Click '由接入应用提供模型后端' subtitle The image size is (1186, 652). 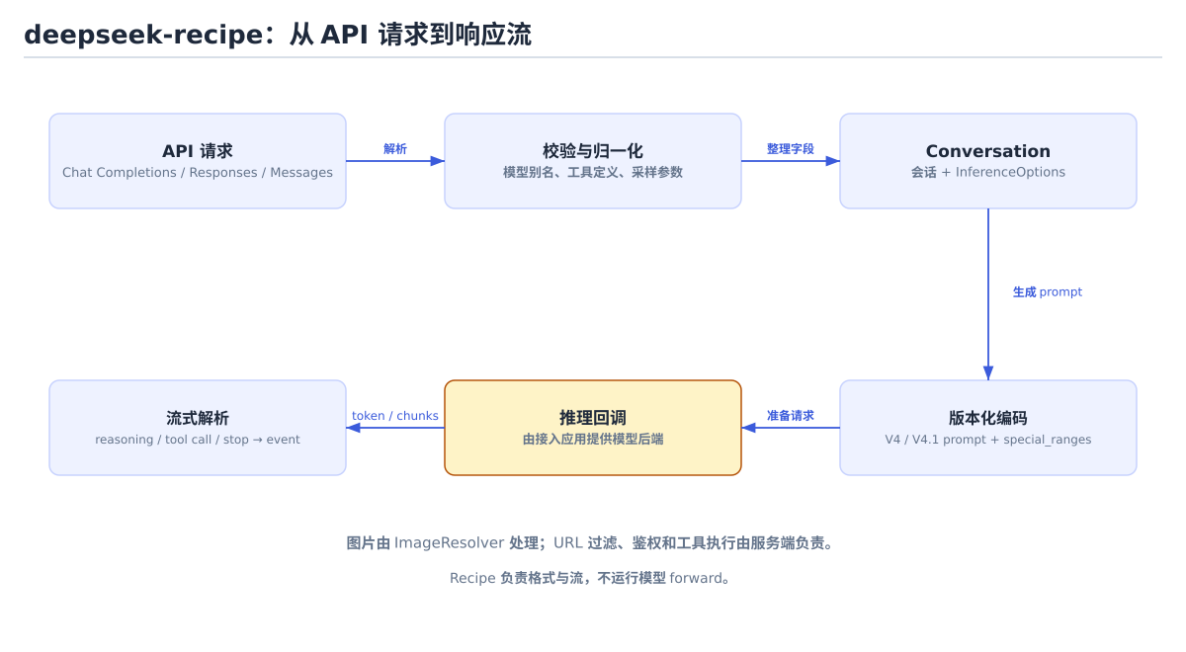click(x=593, y=439)
